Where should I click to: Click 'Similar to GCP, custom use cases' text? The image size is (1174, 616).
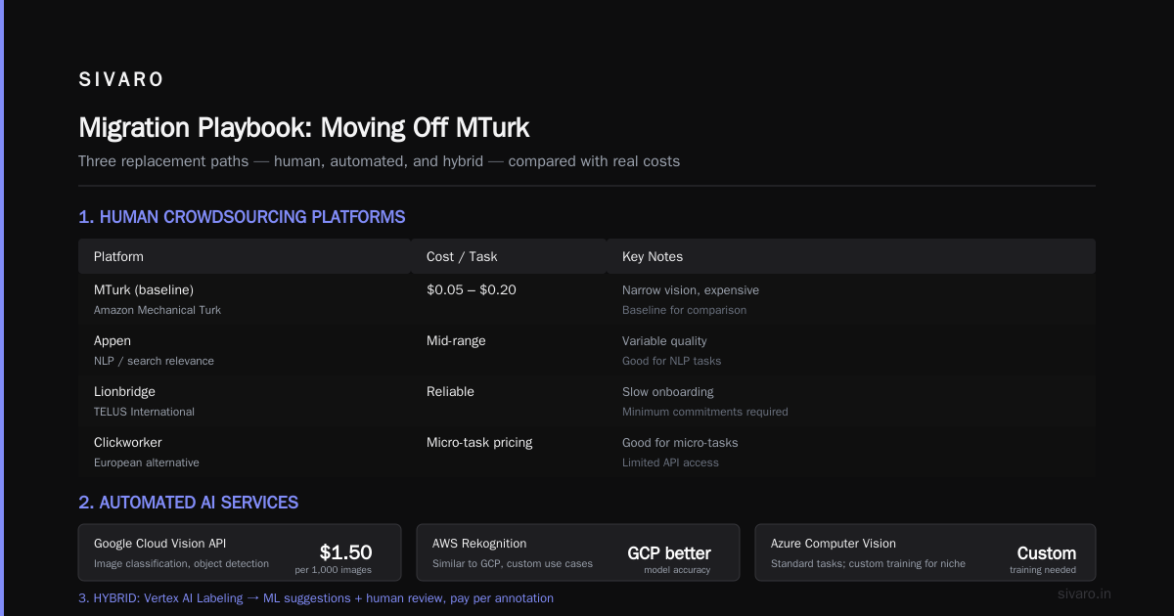(x=513, y=563)
